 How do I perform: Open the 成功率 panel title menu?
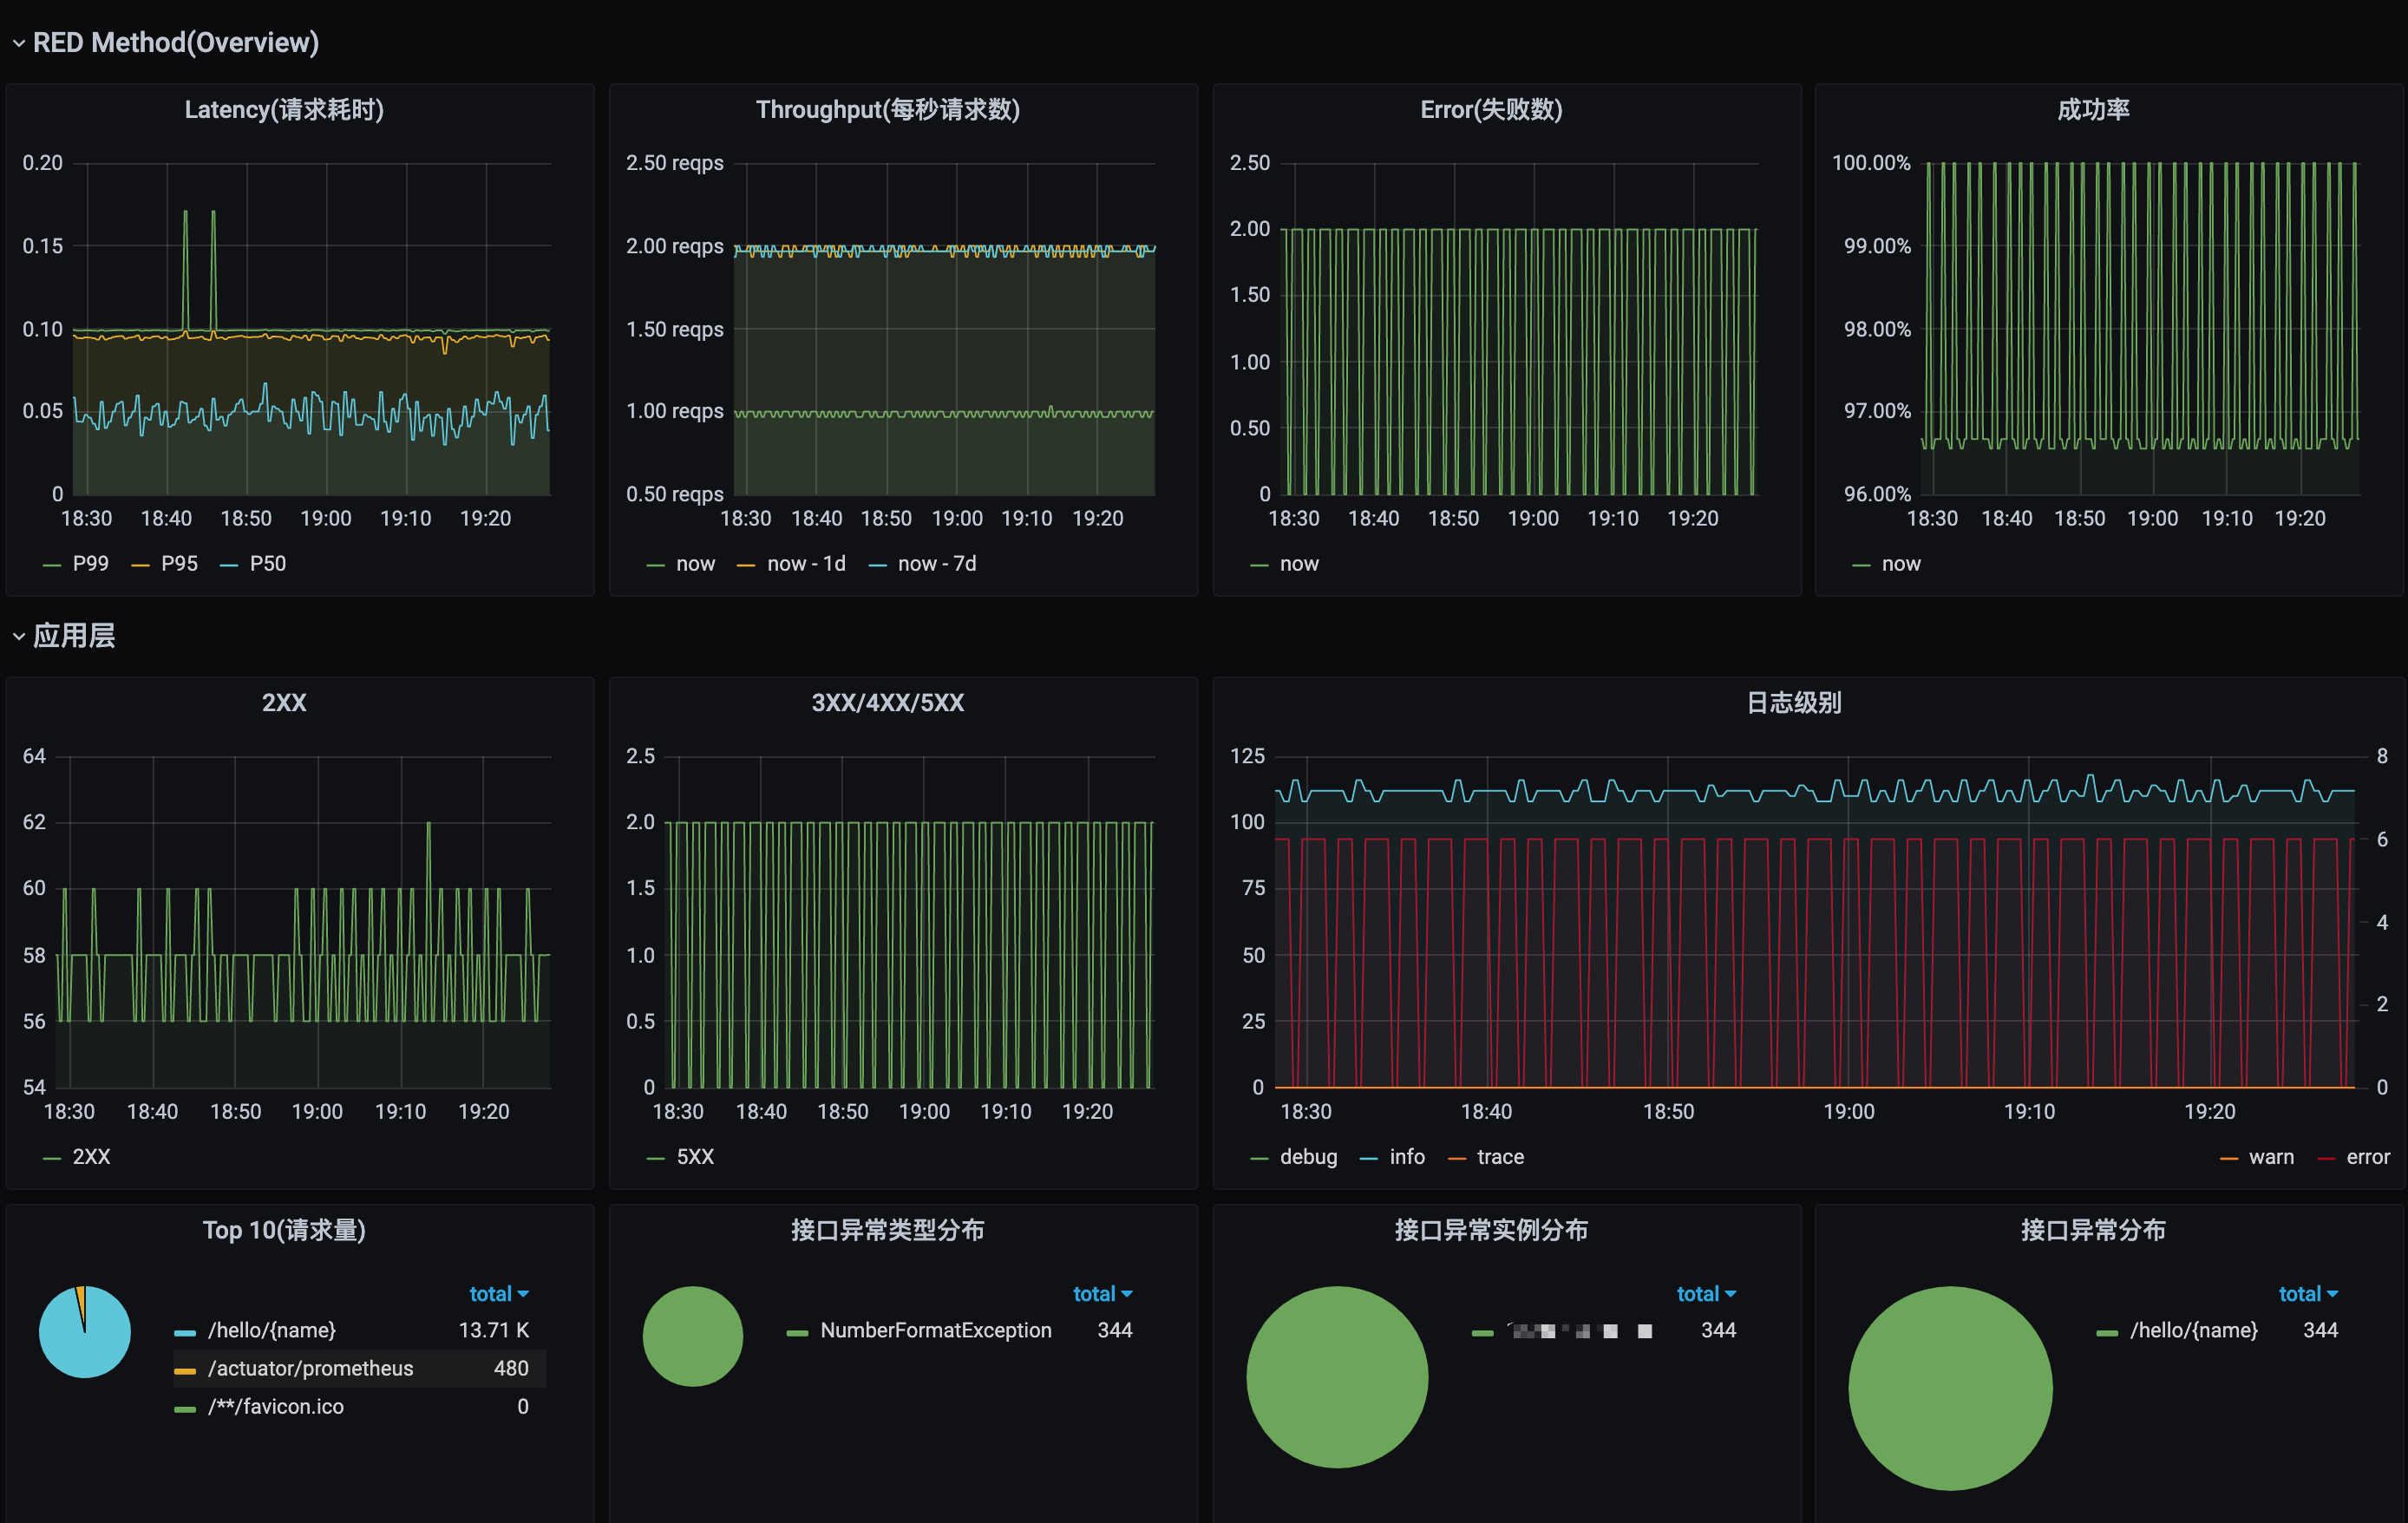2093,110
